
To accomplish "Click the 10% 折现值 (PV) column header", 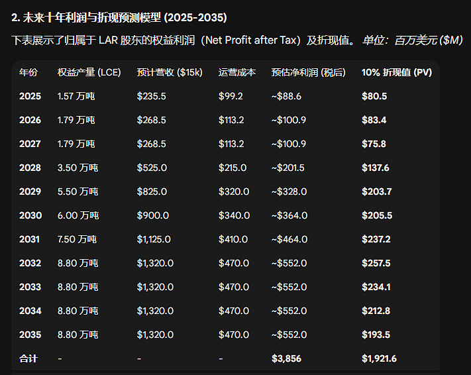I will point(397,72).
